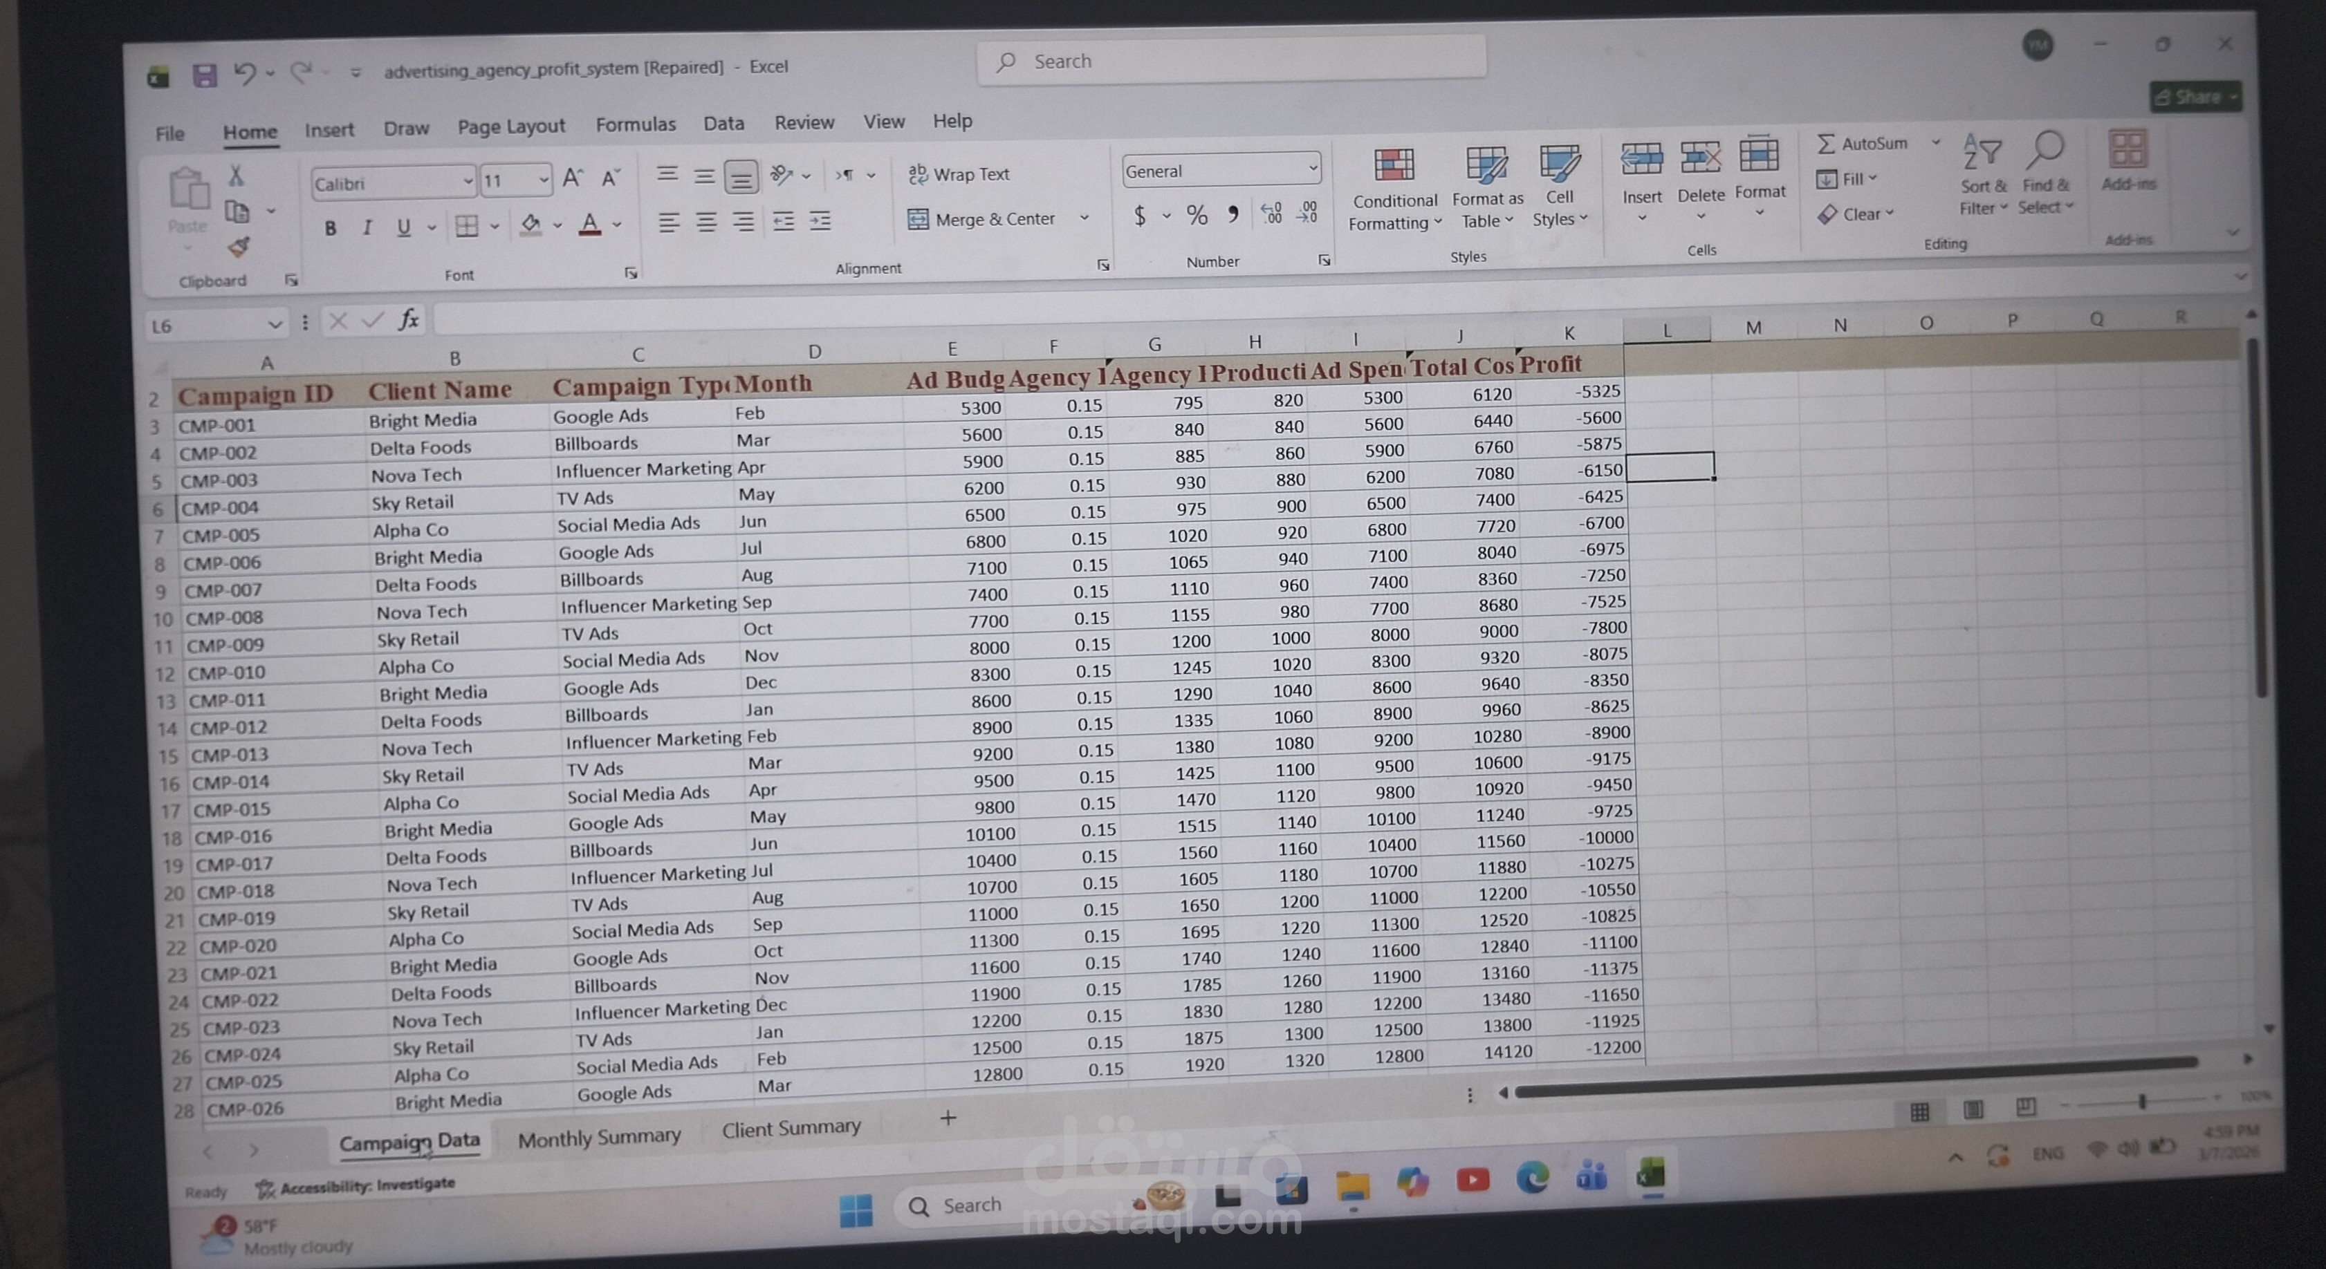Click the Share button
Screen dimensions: 2326x1269
click(2191, 97)
